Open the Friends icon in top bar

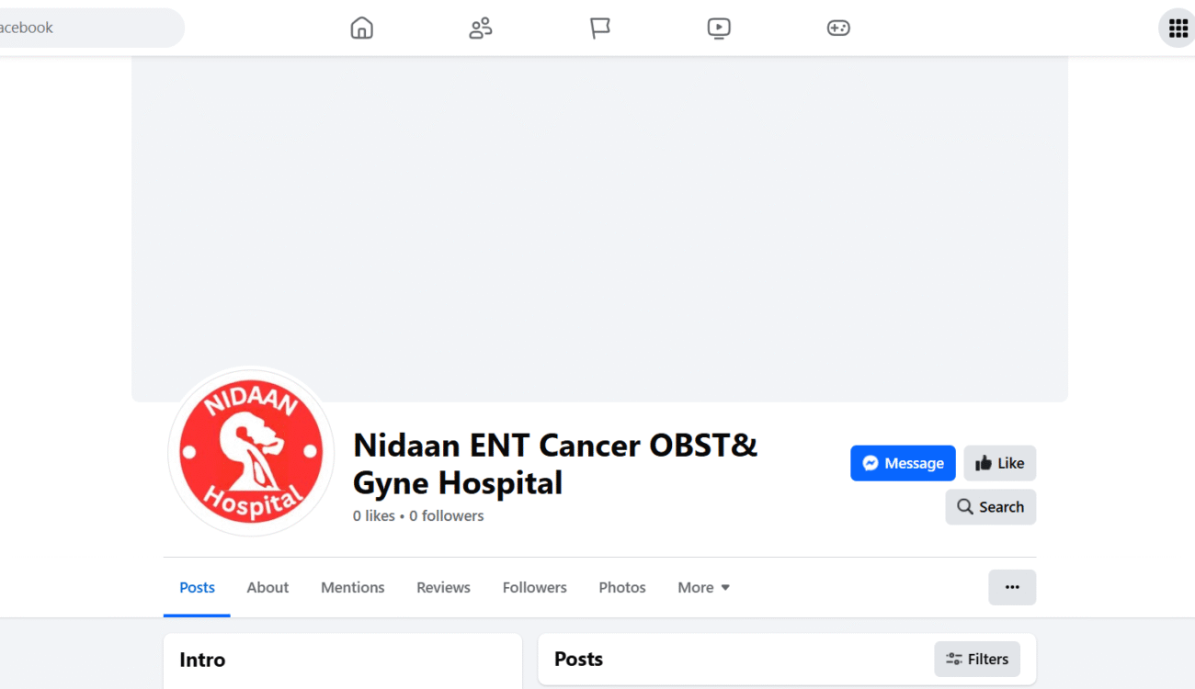point(481,28)
